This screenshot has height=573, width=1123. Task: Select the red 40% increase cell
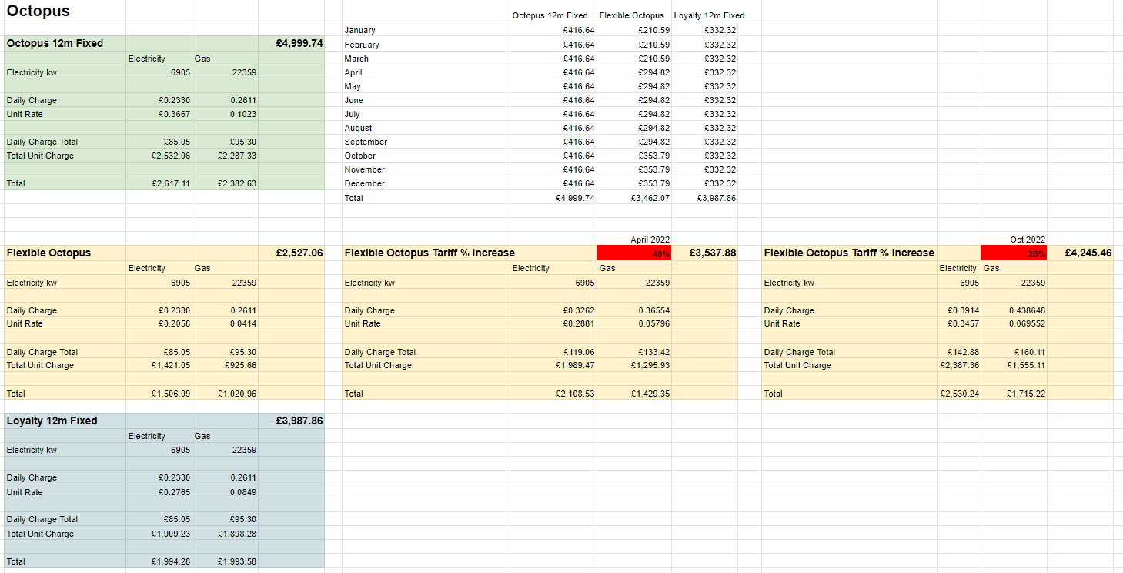click(x=633, y=253)
